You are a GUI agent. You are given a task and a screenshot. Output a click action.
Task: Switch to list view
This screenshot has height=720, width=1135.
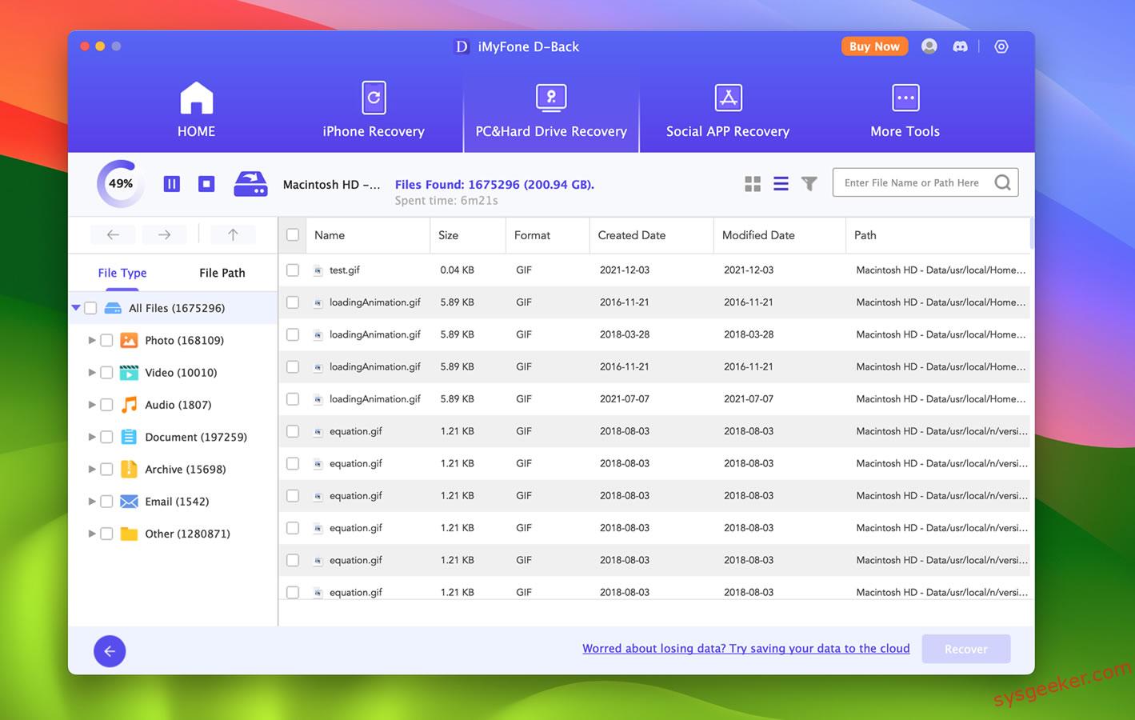pyautogui.click(x=781, y=184)
